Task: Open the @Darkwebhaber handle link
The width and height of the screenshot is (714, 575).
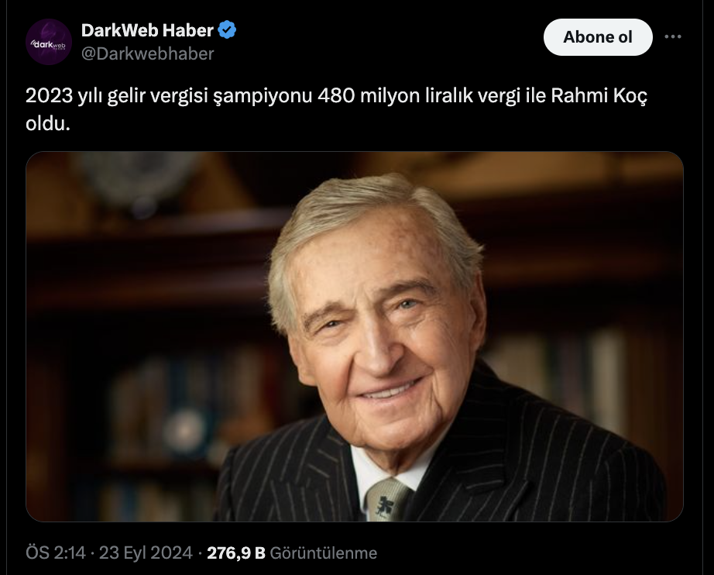Action: click(x=148, y=53)
